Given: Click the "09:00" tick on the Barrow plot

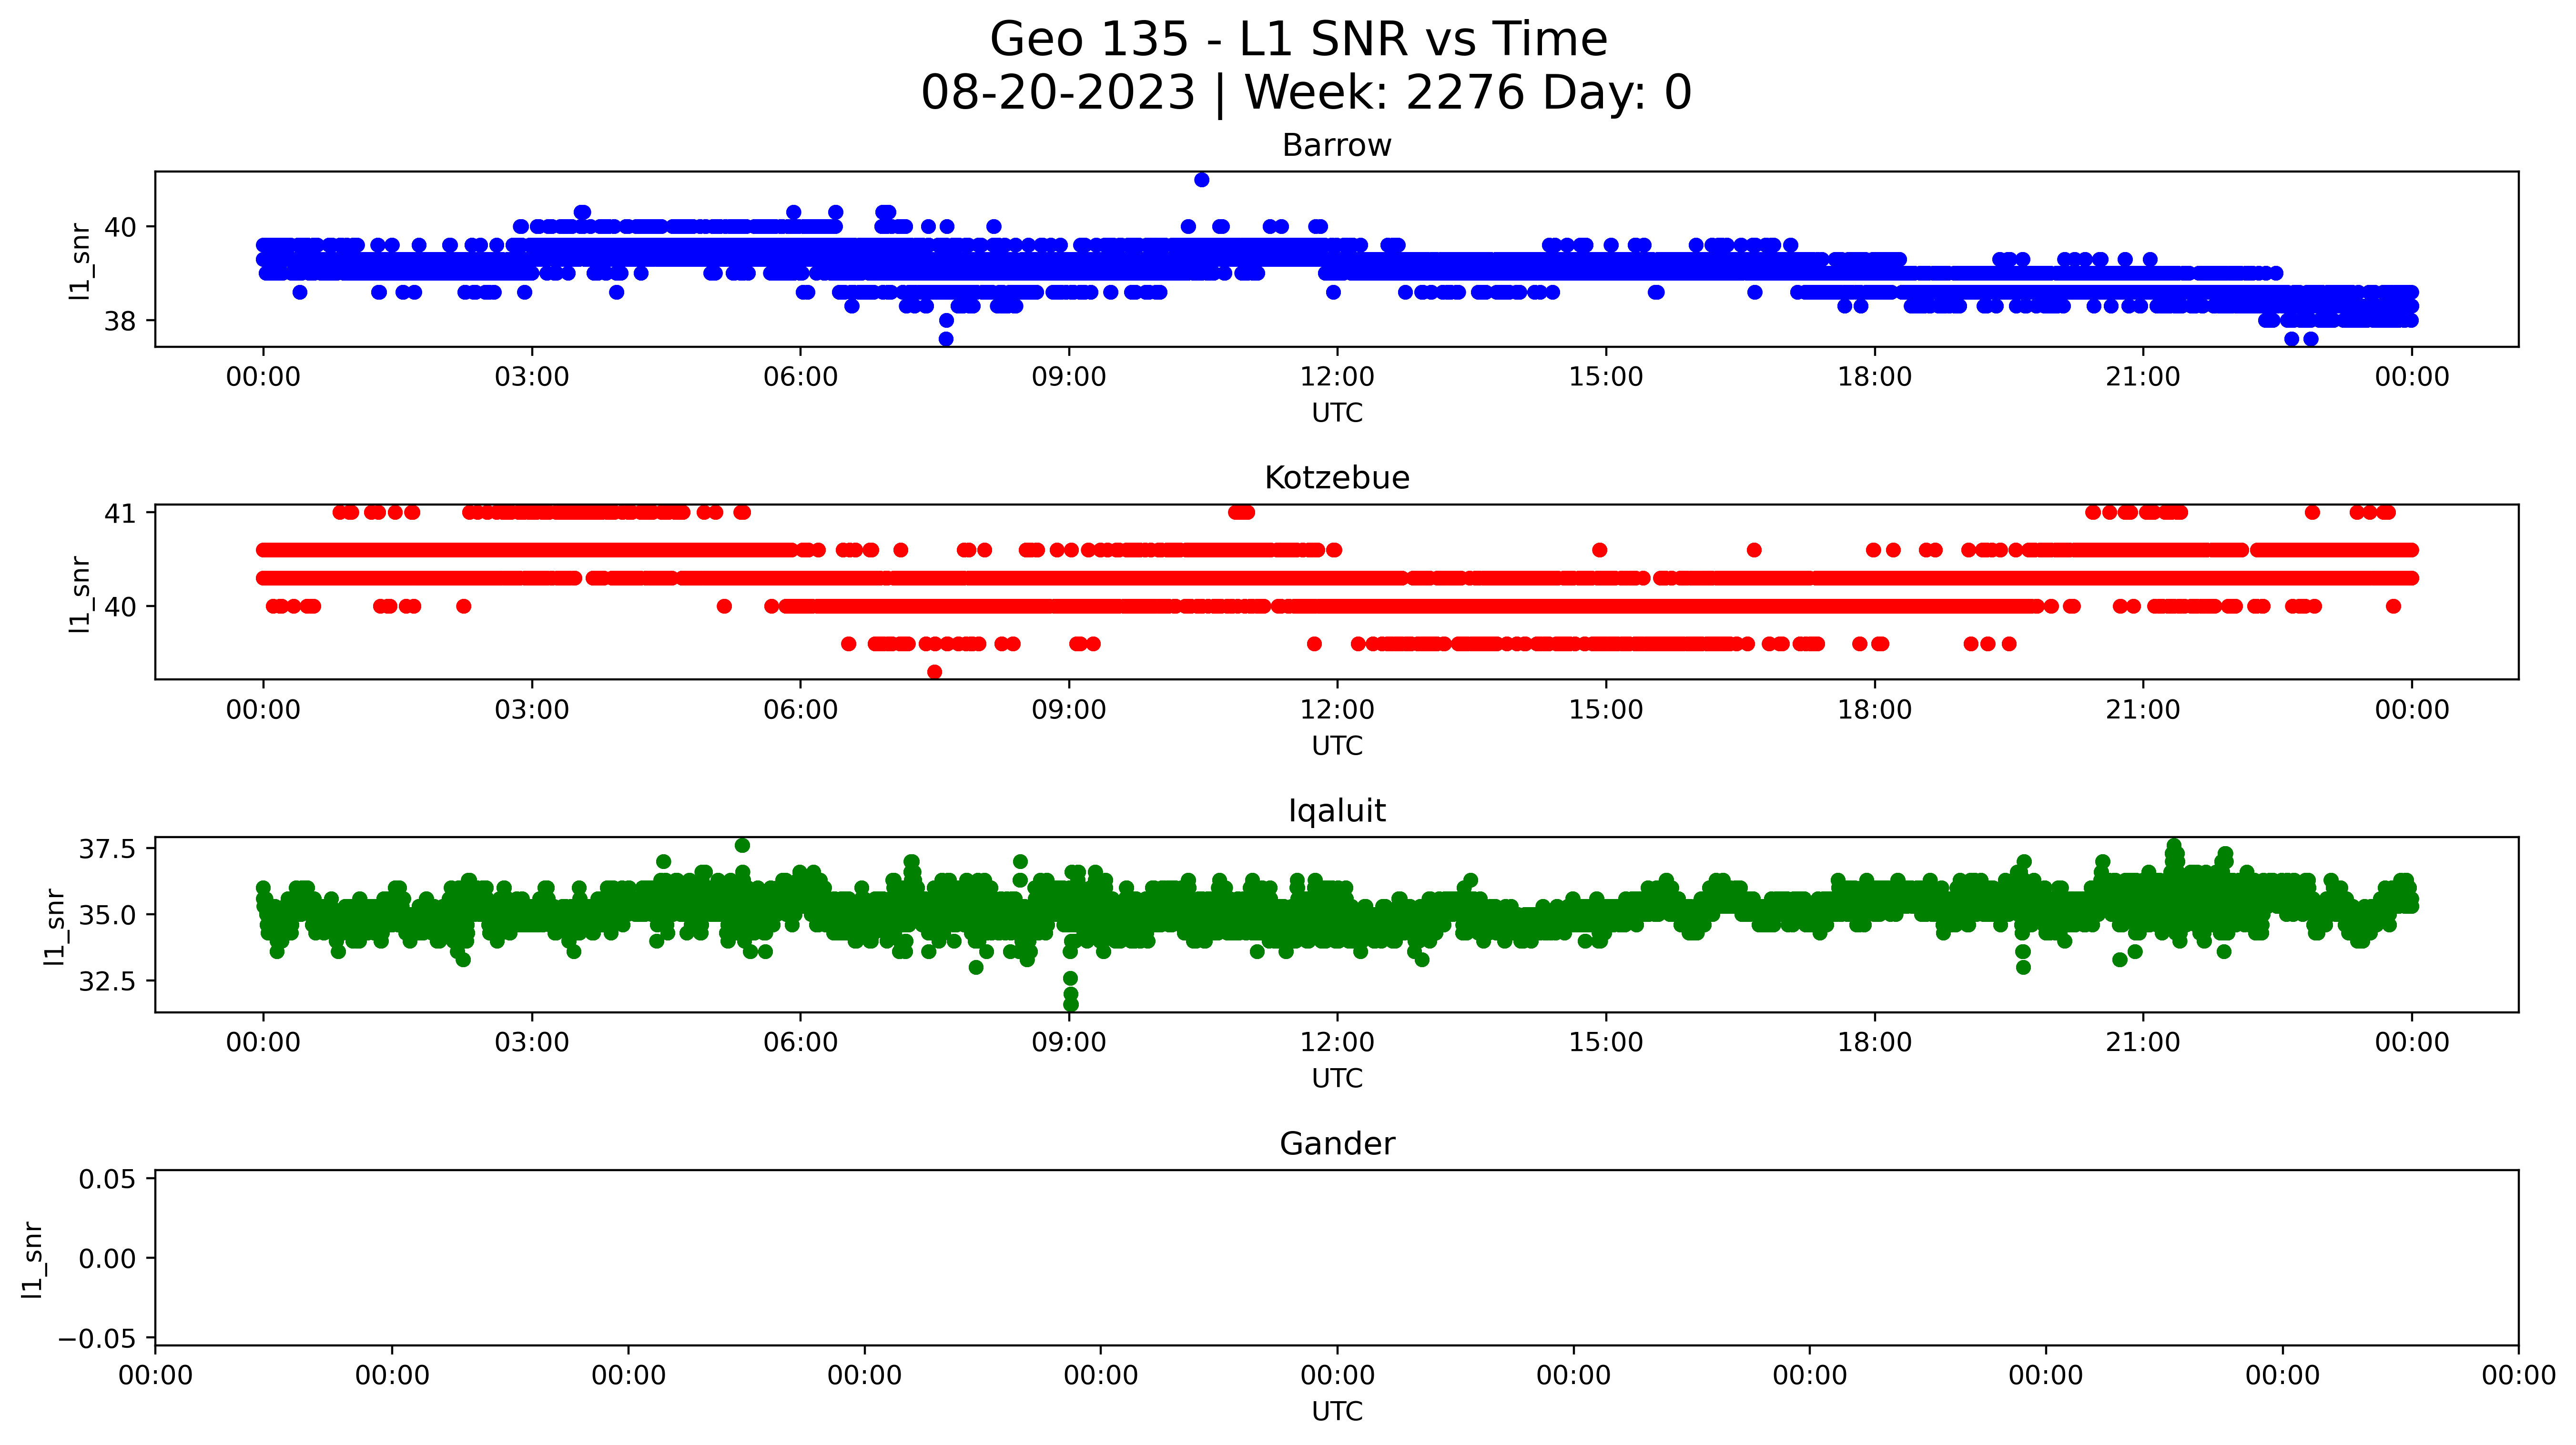Looking at the screenshot, I should click(x=1069, y=378).
